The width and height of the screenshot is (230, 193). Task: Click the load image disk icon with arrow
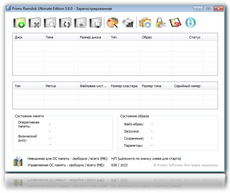point(80,23)
